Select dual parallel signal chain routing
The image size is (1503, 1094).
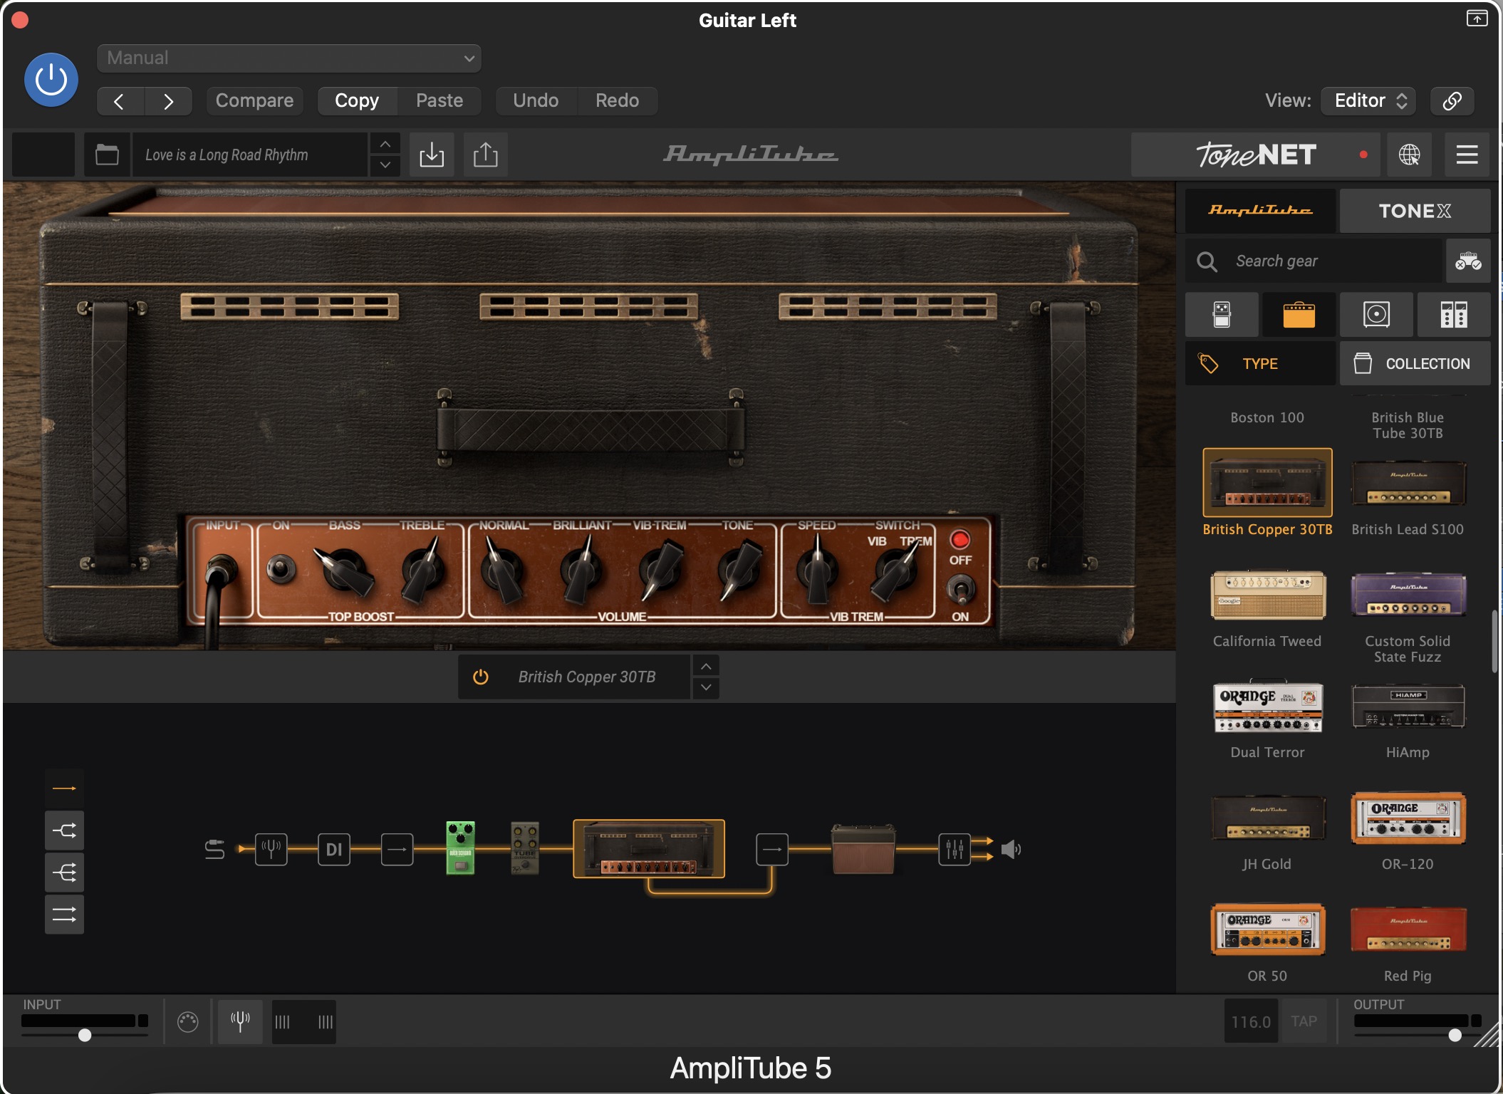[64, 915]
